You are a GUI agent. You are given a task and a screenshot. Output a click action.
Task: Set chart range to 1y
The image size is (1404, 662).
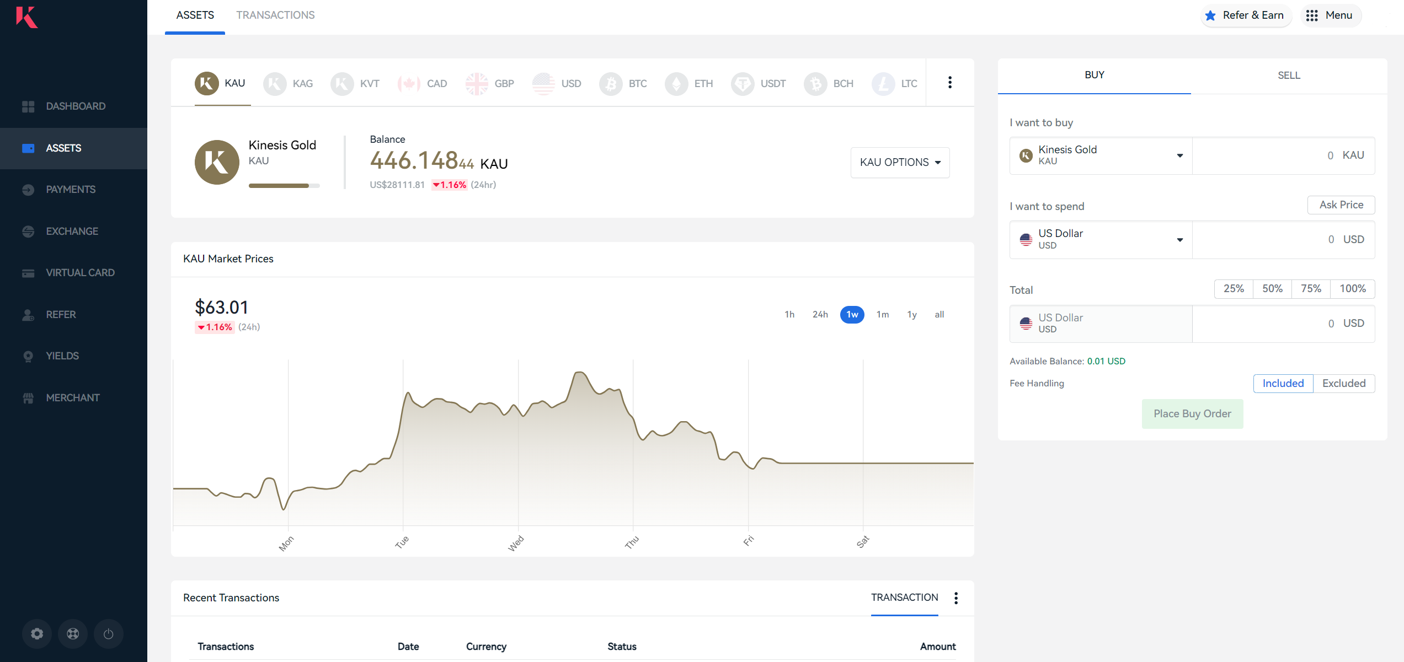click(912, 315)
